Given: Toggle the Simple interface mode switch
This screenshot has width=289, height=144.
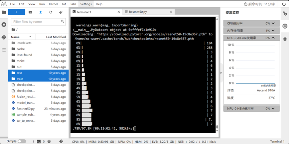Looking at the screenshot, I should [22, 141].
